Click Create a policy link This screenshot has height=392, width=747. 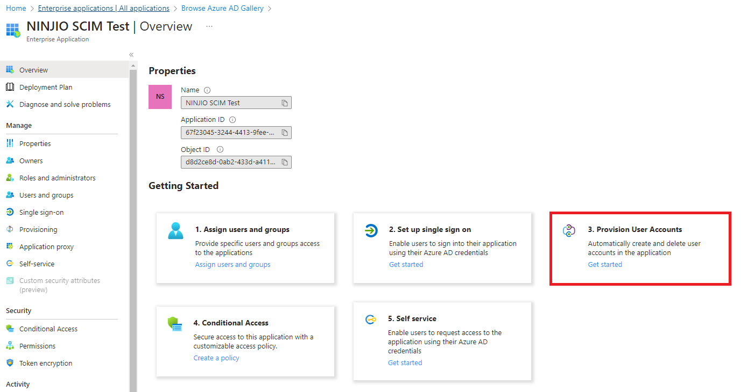(216, 358)
